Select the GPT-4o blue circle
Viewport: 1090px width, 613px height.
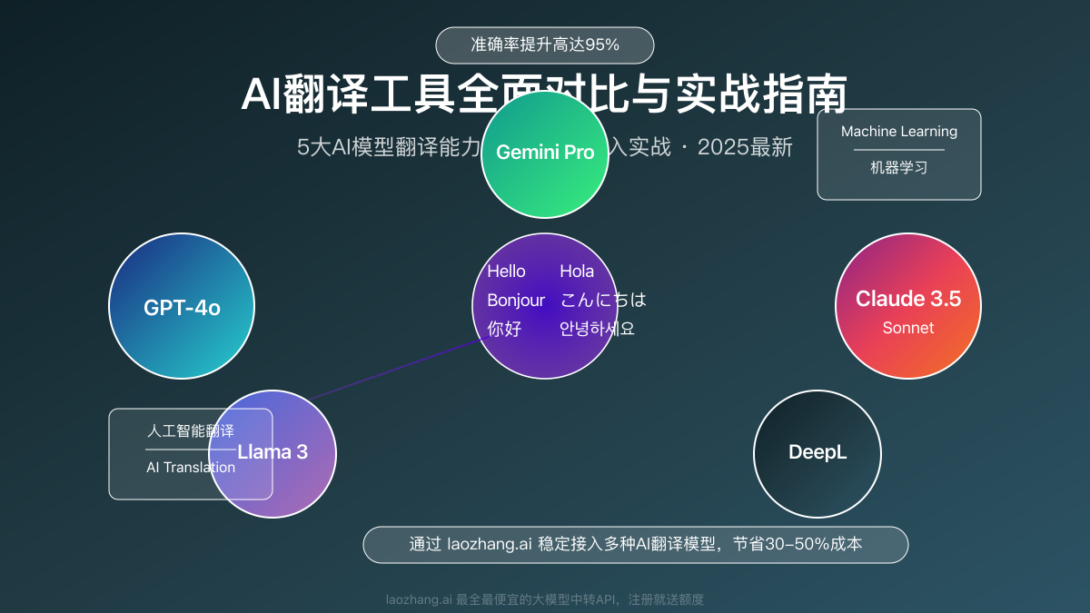(x=182, y=306)
